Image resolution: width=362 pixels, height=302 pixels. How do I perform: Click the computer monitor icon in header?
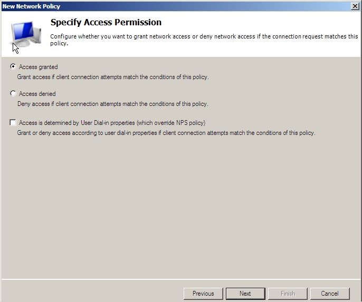pos(26,34)
